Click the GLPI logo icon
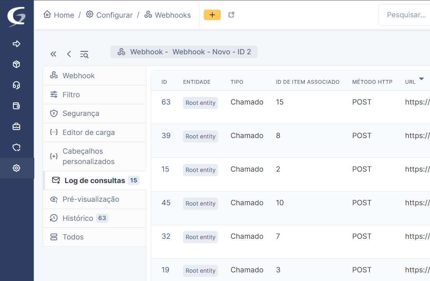Image resolution: width=430 pixels, height=281 pixels. 17,17
